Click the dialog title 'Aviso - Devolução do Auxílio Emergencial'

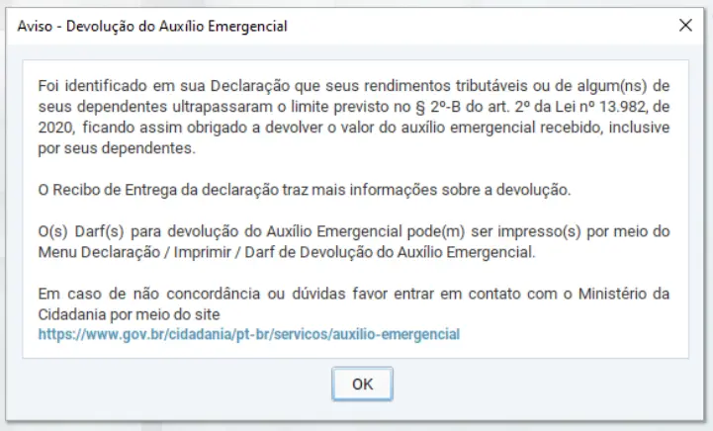pos(152,27)
